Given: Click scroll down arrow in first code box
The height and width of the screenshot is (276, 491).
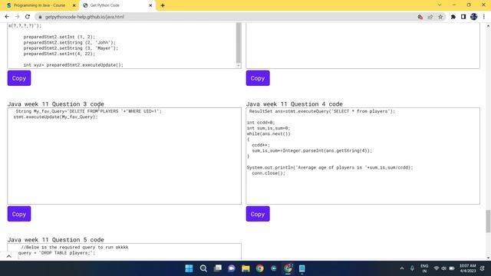Looking at the screenshot, I should [x=239, y=65].
